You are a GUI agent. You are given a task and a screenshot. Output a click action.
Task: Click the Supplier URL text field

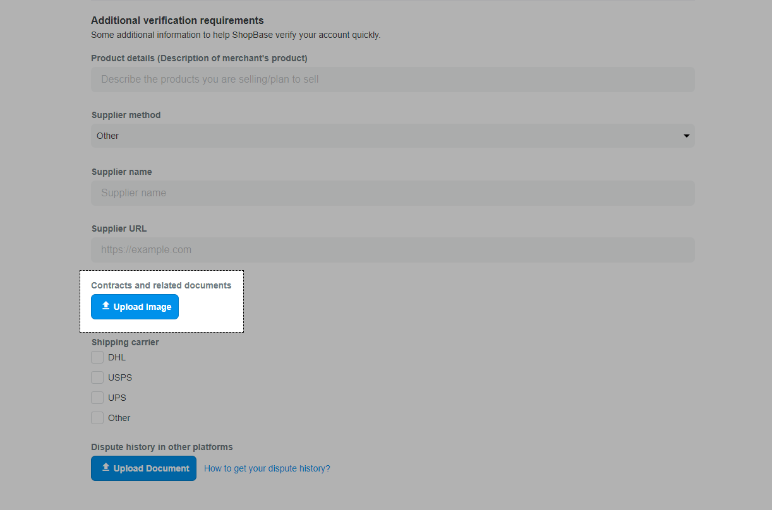click(392, 250)
